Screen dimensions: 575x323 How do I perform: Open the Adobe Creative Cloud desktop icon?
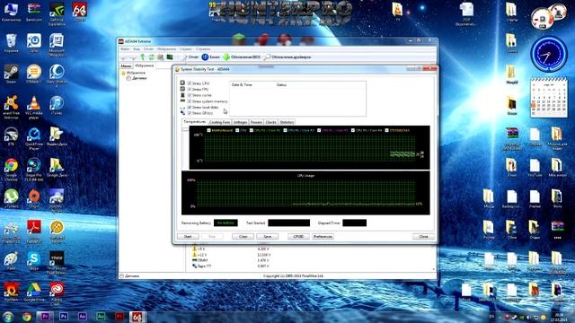pyautogui.click(x=57, y=293)
